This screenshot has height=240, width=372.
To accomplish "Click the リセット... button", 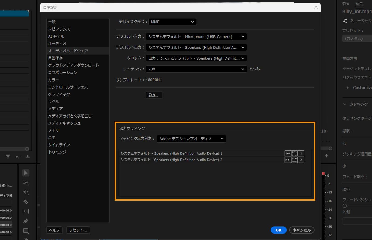I will pos(78,230).
